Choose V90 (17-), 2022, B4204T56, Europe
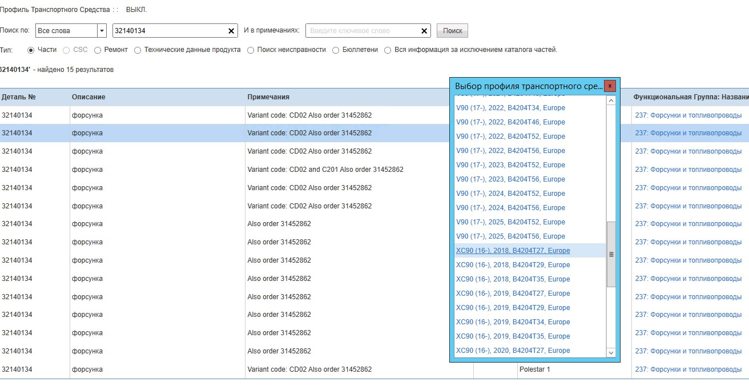Image resolution: width=749 pixels, height=390 pixels. pyautogui.click(x=510, y=151)
